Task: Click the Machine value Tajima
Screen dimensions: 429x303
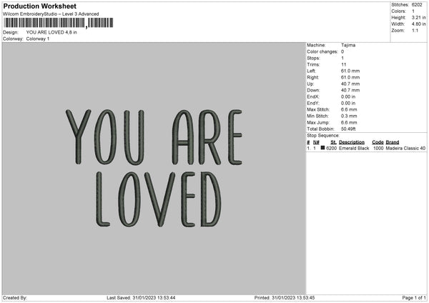Action: 348,45
